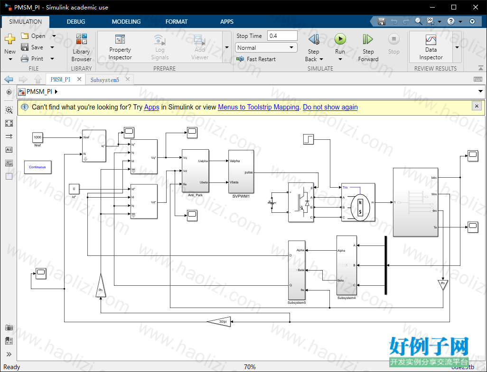Expand the palette double chevron

coord(9,354)
